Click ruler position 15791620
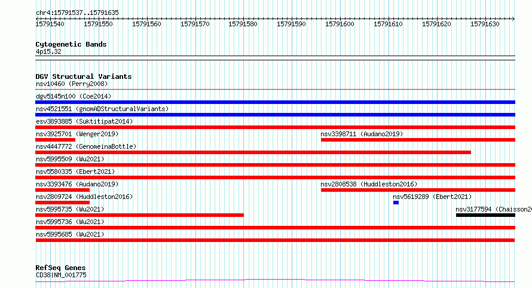 437,24
